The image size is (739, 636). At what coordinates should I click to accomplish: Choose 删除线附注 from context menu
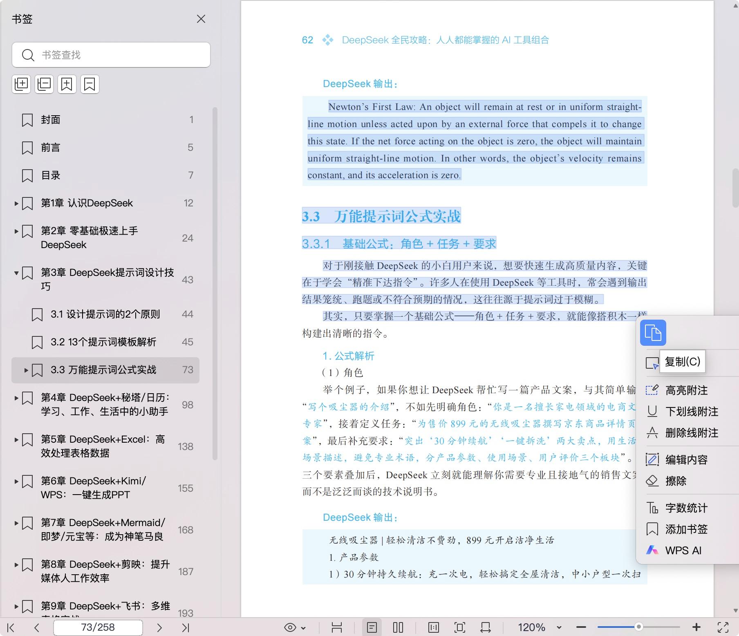687,433
